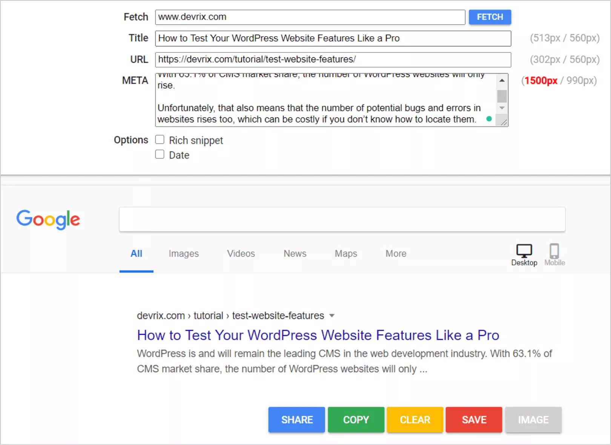Click the Google search box in preview

coord(342,219)
